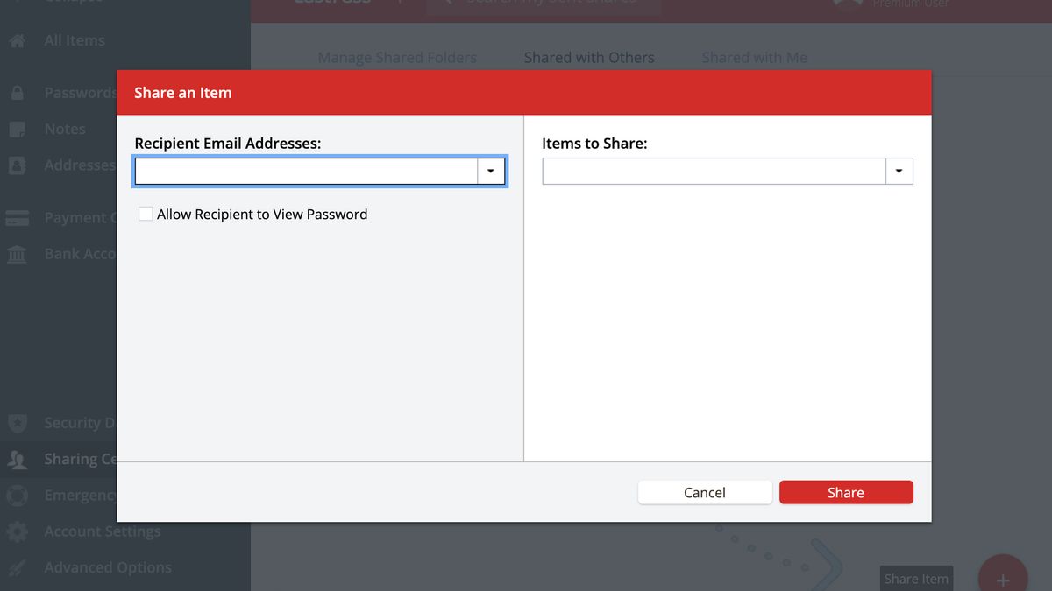Expand the Recipient Email Addresses dropdown

[x=490, y=171]
